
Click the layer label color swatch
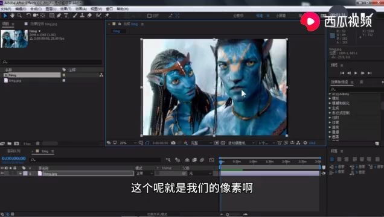pyautogui.click(x=25, y=174)
